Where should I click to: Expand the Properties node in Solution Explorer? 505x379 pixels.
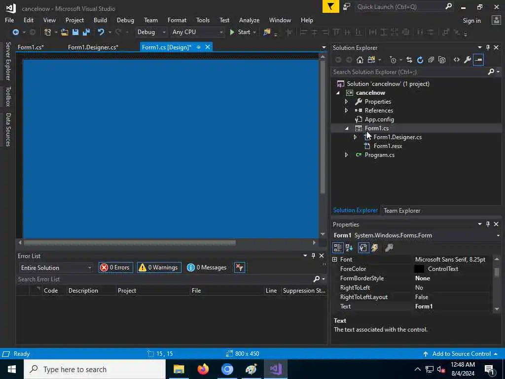tap(346, 102)
